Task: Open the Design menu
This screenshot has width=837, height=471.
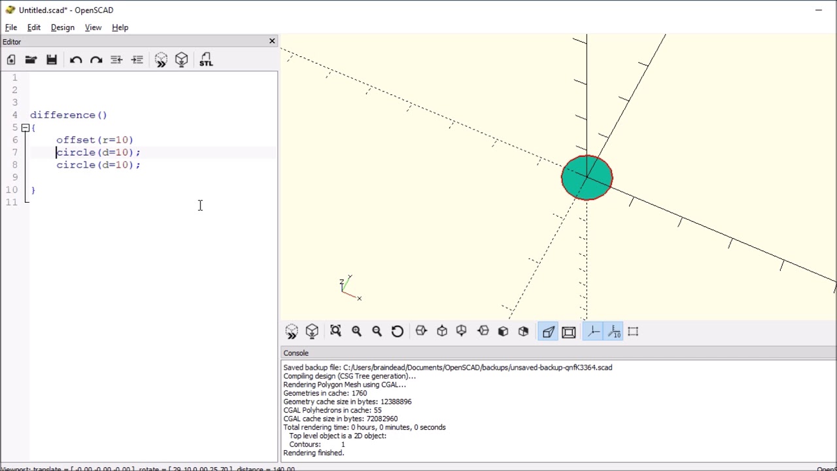Action: coord(63,27)
